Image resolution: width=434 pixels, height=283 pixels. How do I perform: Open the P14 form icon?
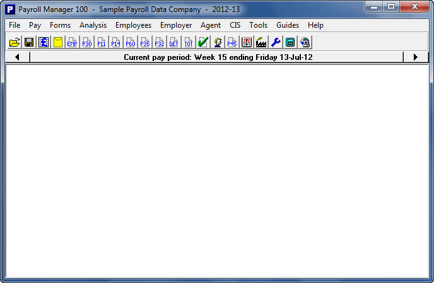115,42
